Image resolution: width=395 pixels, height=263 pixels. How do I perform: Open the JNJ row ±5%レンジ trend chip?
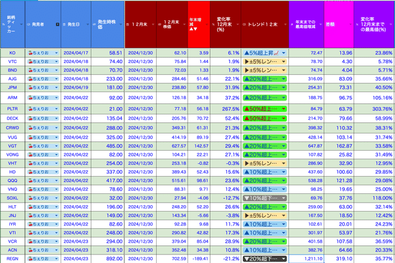coord(265,216)
